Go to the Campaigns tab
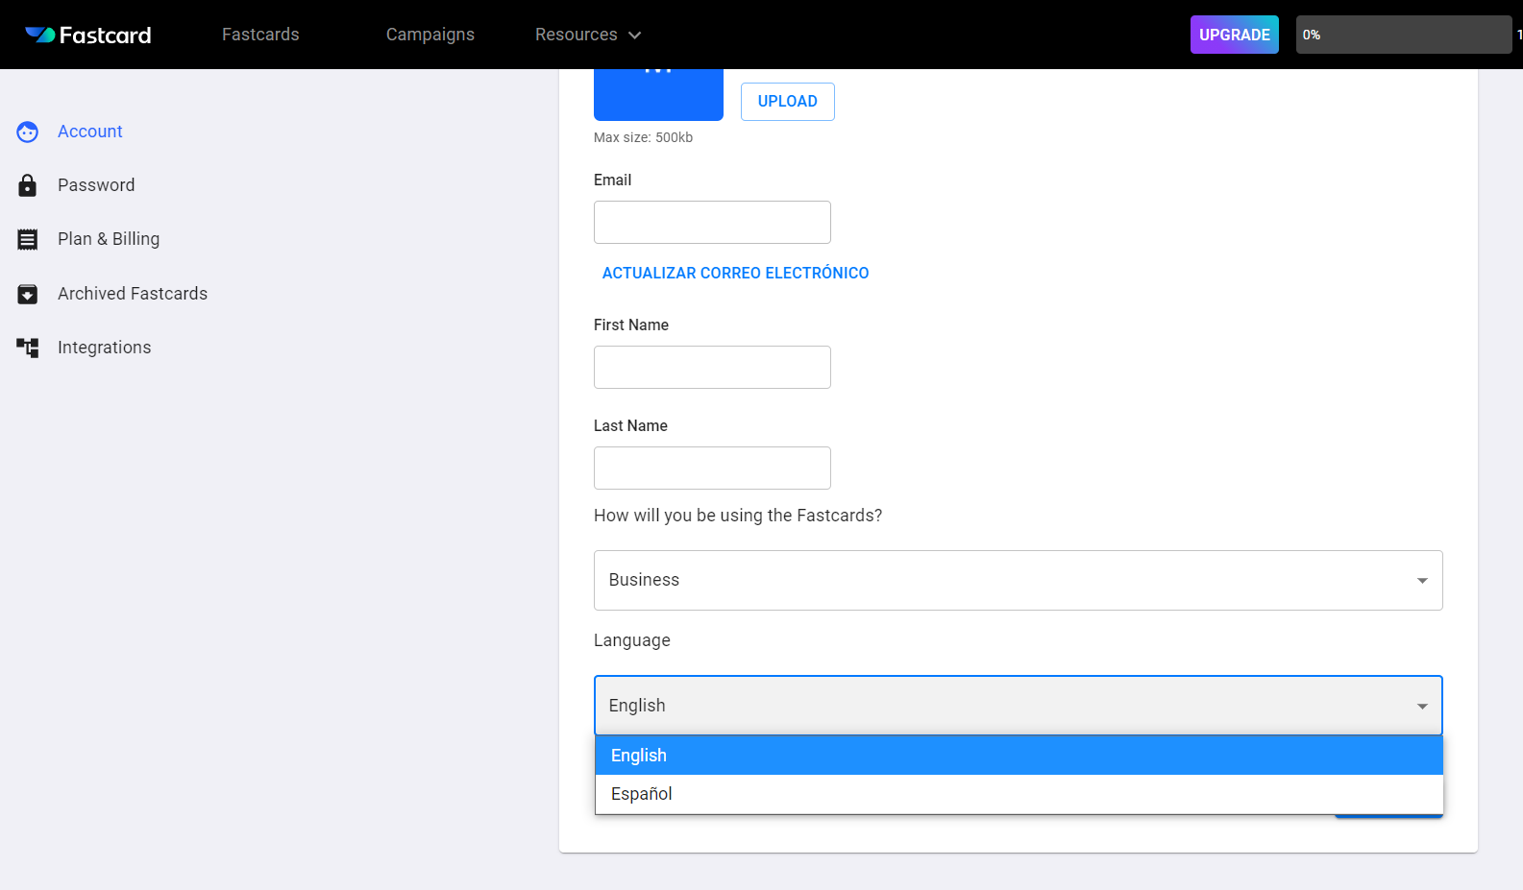This screenshot has width=1523, height=890. click(x=430, y=35)
